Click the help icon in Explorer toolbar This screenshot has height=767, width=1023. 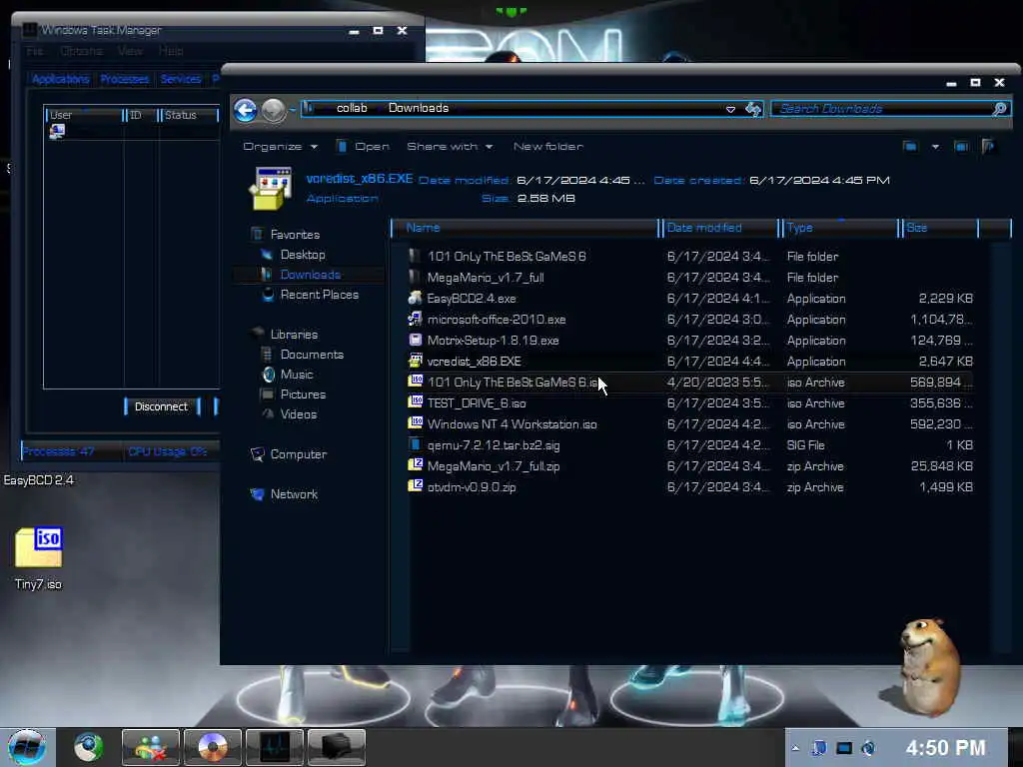pos(988,147)
